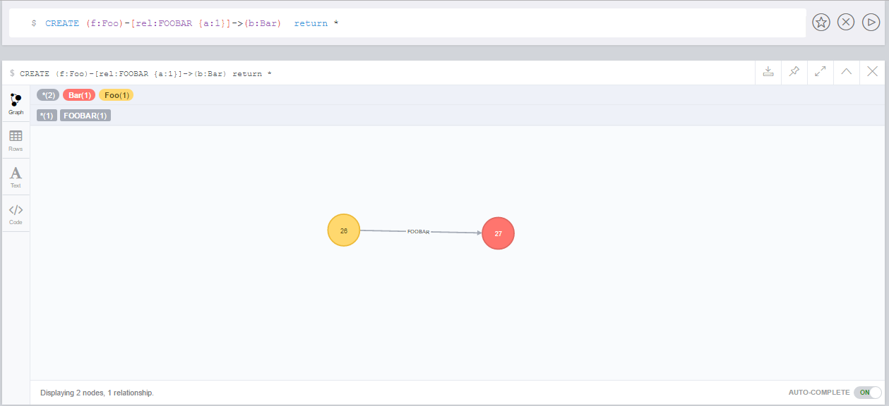Collapse the result frame with the chevron
This screenshot has height=406, width=889.
pyautogui.click(x=846, y=72)
